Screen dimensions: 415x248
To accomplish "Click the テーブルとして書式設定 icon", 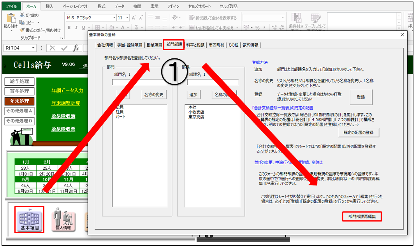I will [x=315, y=18].
